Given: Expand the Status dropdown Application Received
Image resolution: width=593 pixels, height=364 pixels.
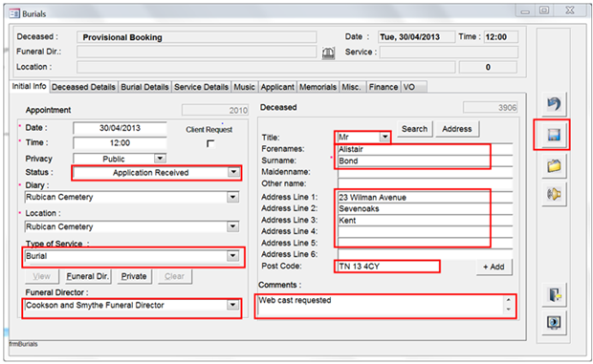Looking at the screenshot, I should 233,172.
